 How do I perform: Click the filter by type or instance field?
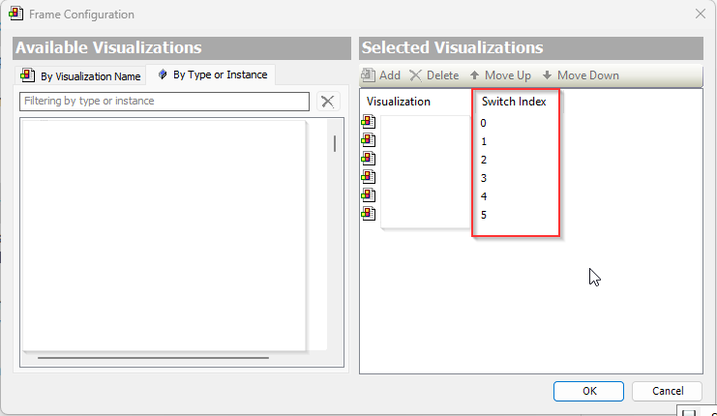point(164,102)
